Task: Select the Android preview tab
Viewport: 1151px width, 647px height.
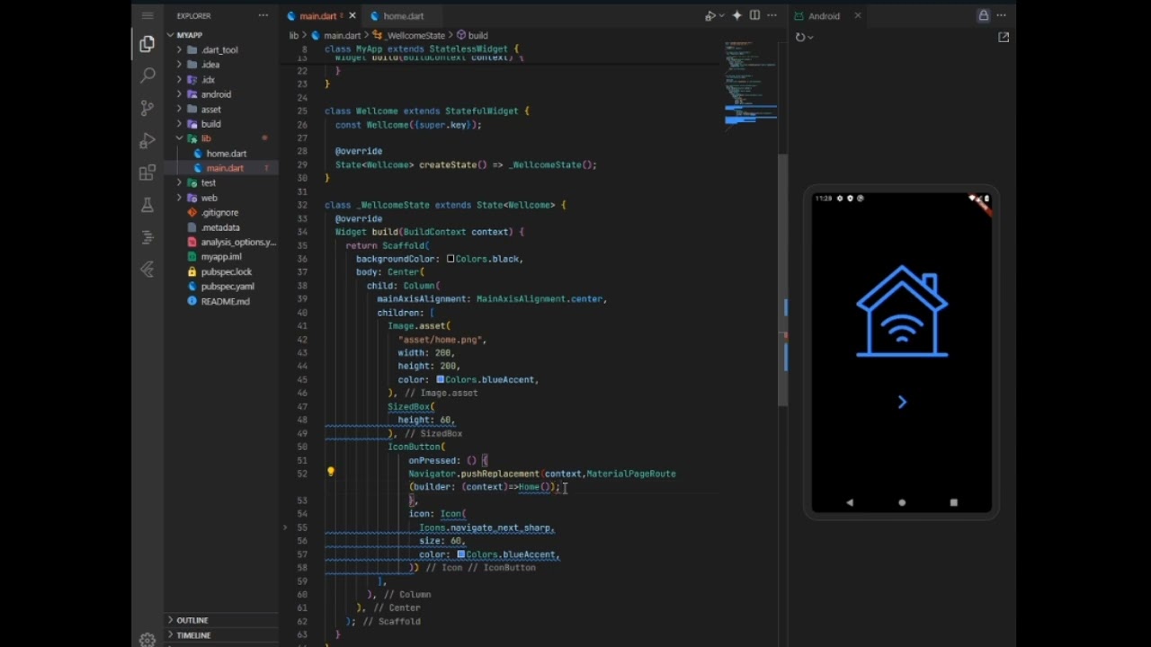Action: pos(824,16)
